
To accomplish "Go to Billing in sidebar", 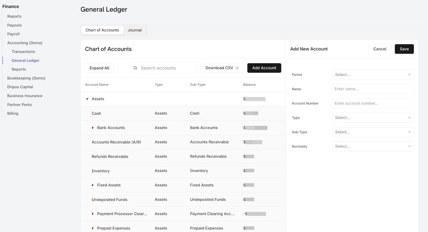I will coord(13,114).
